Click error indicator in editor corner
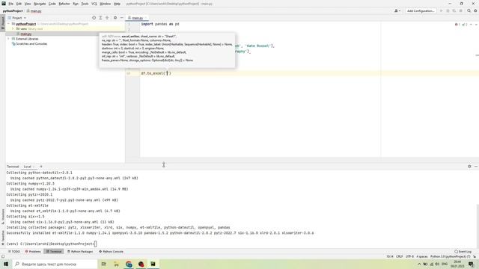Image resolution: width=479 pixels, height=269 pixels. click(x=461, y=25)
